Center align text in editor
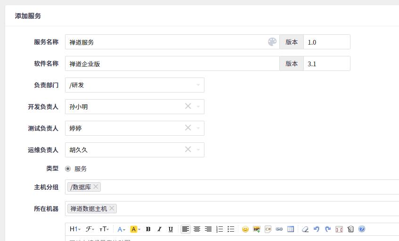 (197, 229)
